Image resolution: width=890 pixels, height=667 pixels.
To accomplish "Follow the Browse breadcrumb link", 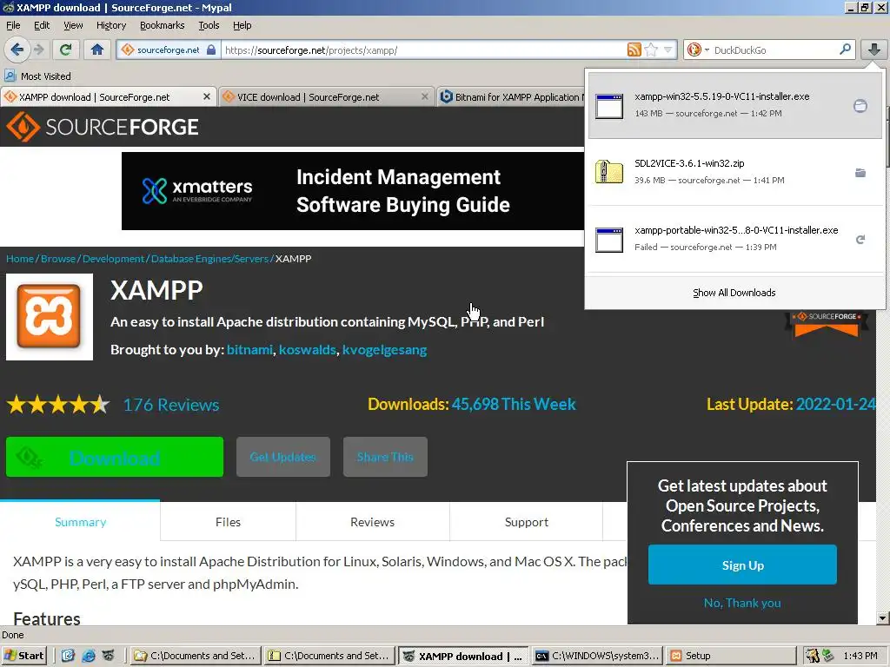I will 58,259.
